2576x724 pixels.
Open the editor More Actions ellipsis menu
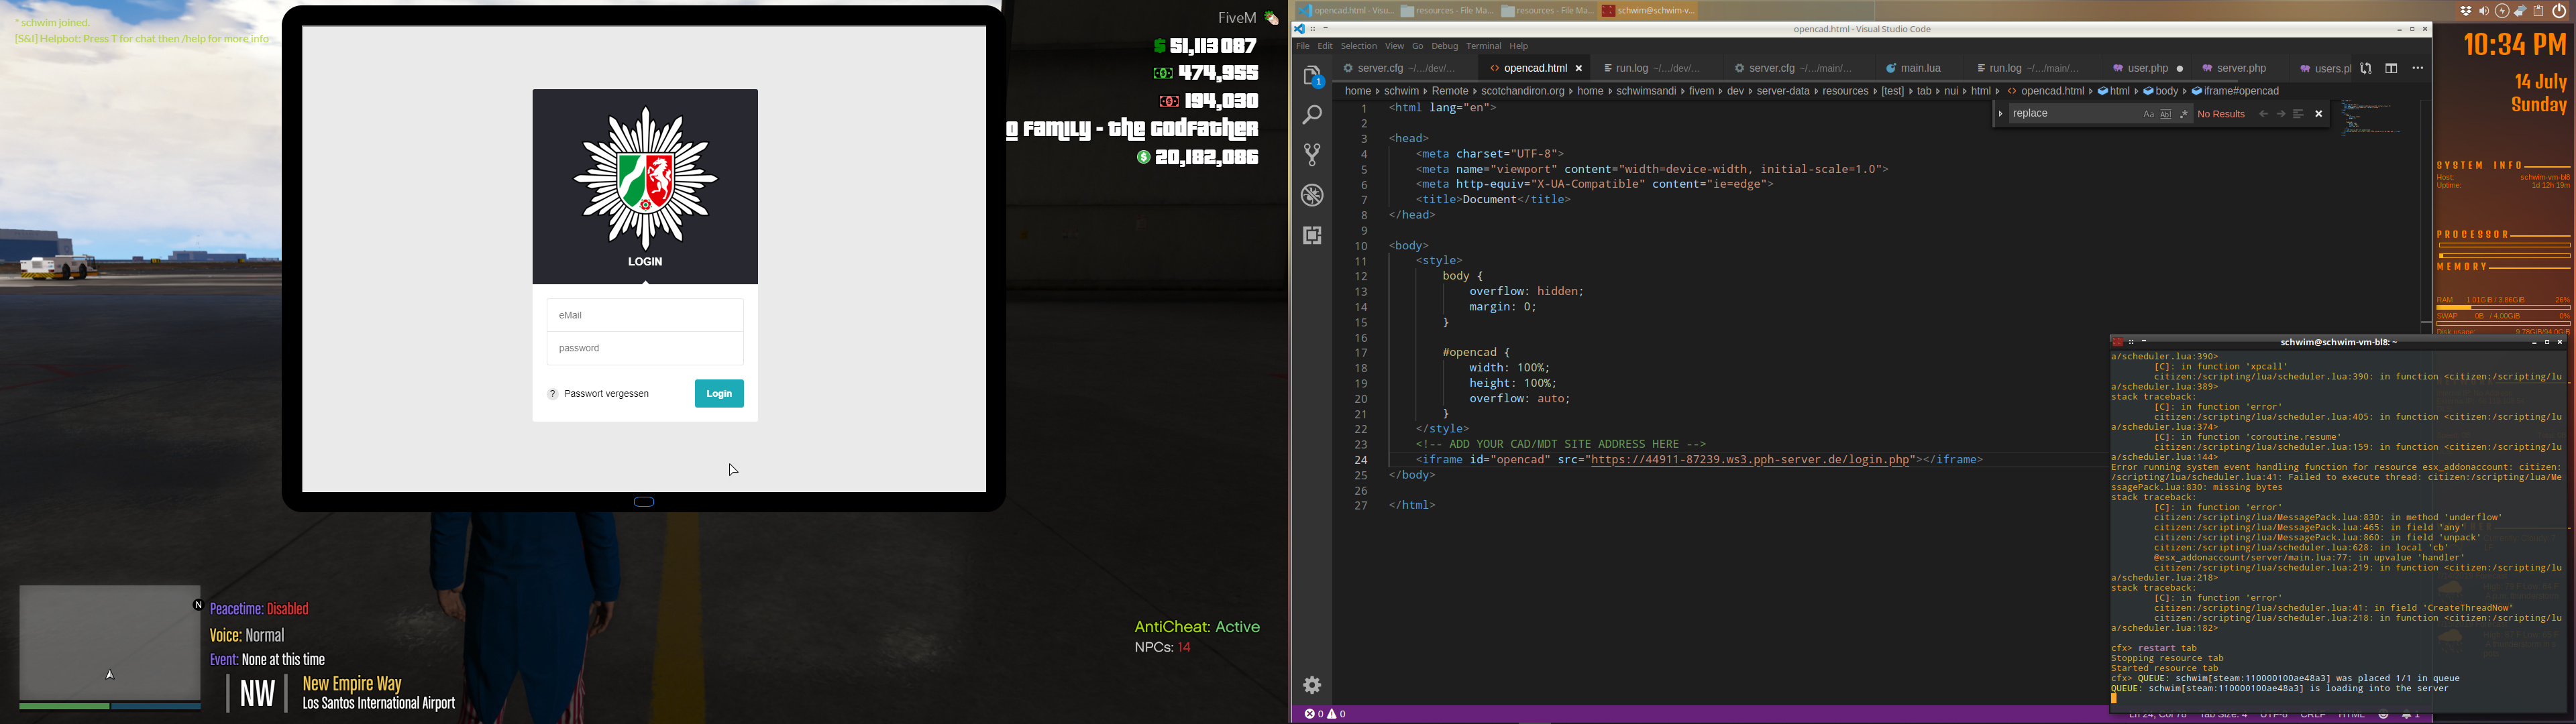pyautogui.click(x=2418, y=68)
